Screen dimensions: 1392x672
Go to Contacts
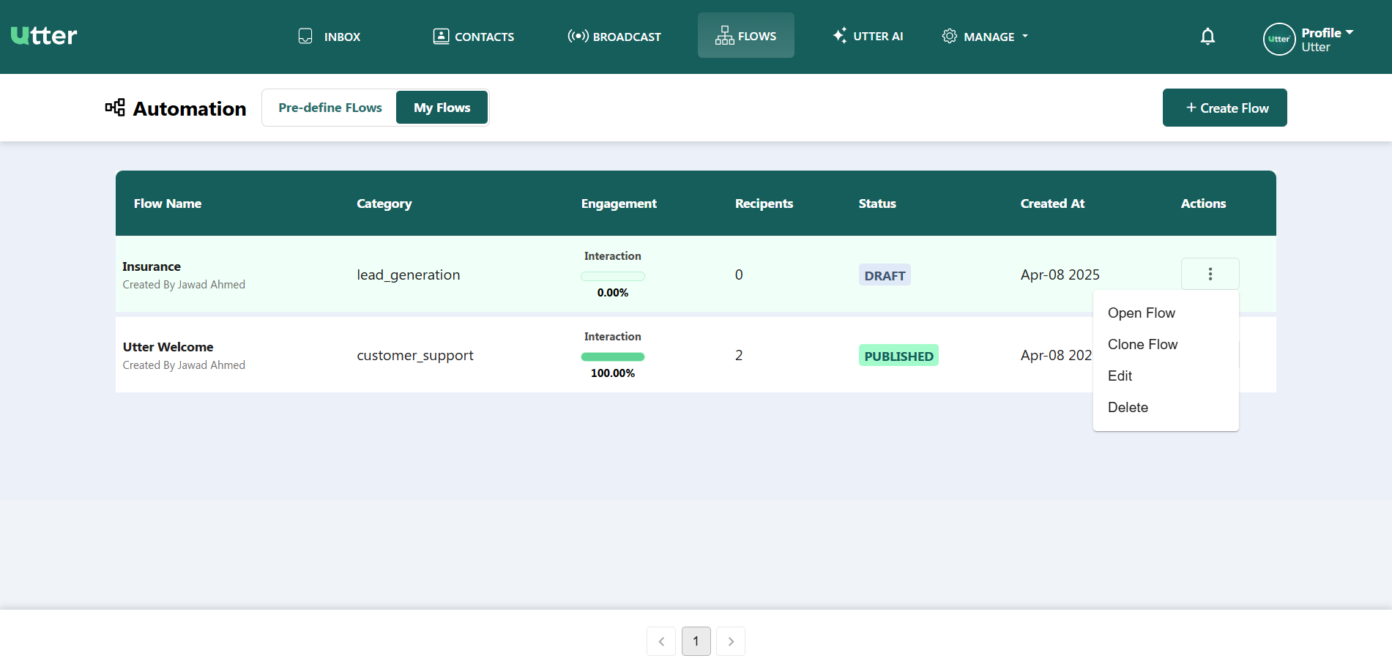[x=474, y=37]
